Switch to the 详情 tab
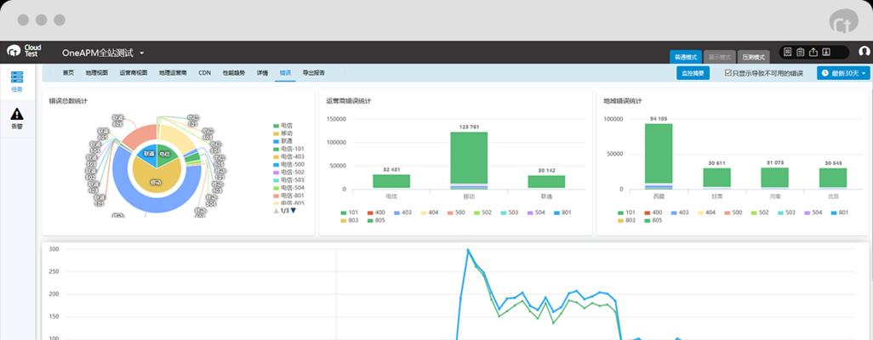873x340 pixels. click(x=262, y=73)
